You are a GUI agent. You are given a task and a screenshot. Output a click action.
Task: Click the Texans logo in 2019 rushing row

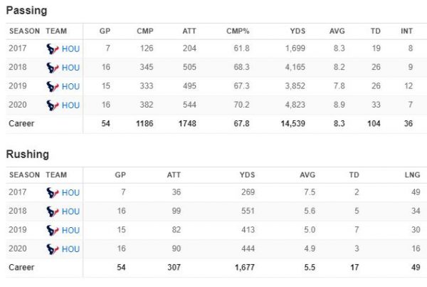(x=52, y=230)
